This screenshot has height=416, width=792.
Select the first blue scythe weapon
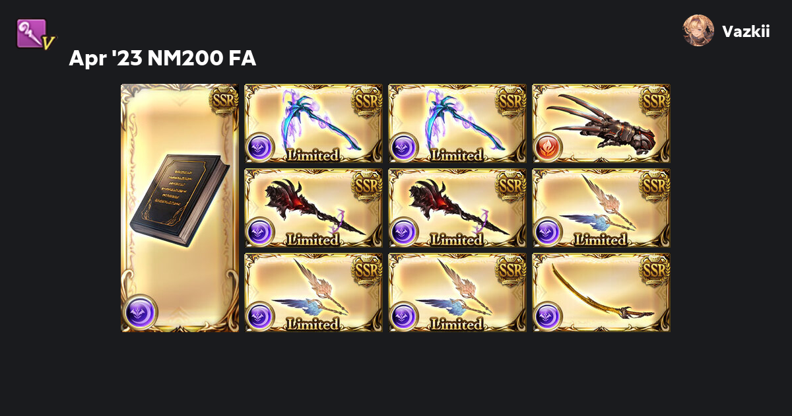313,123
